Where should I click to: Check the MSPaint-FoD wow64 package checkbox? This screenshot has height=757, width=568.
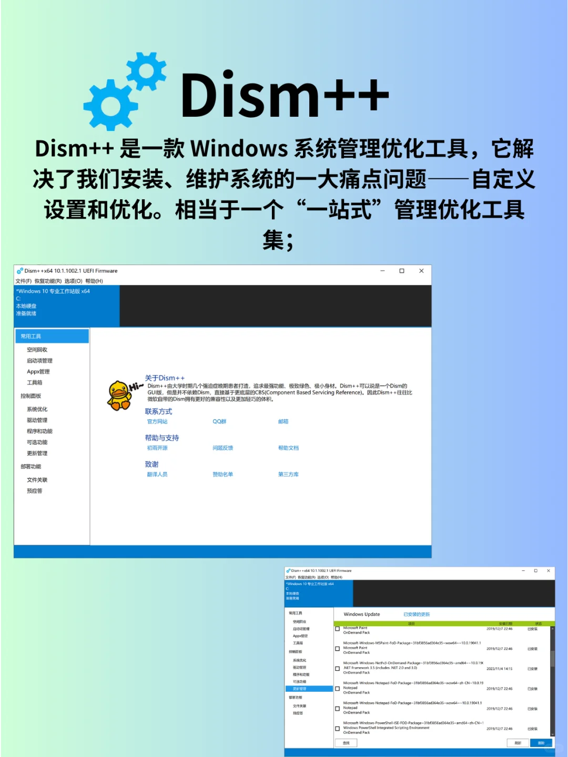(337, 649)
